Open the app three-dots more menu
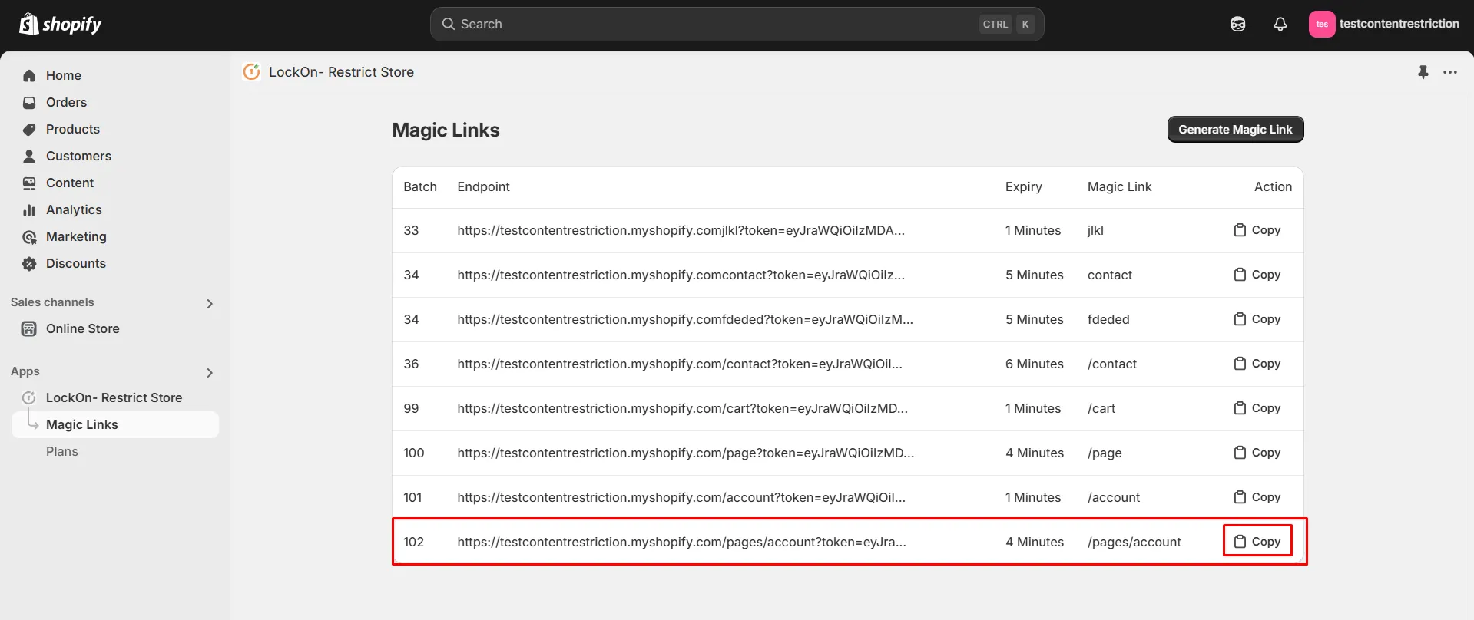This screenshot has width=1474, height=620. (x=1450, y=72)
